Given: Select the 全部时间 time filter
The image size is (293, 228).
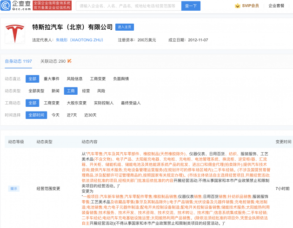Looking at the screenshot, I should click(x=36, y=115).
